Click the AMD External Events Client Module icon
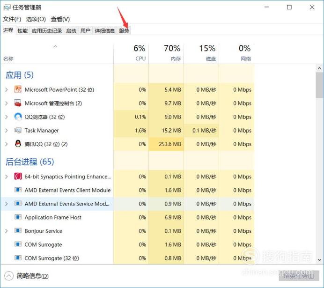The height and width of the screenshot is (288, 324). (x=18, y=190)
